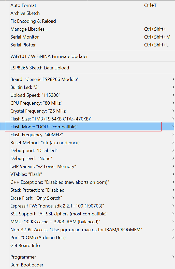
Task: Click Auto Format menu entry
Action: [23, 5]
